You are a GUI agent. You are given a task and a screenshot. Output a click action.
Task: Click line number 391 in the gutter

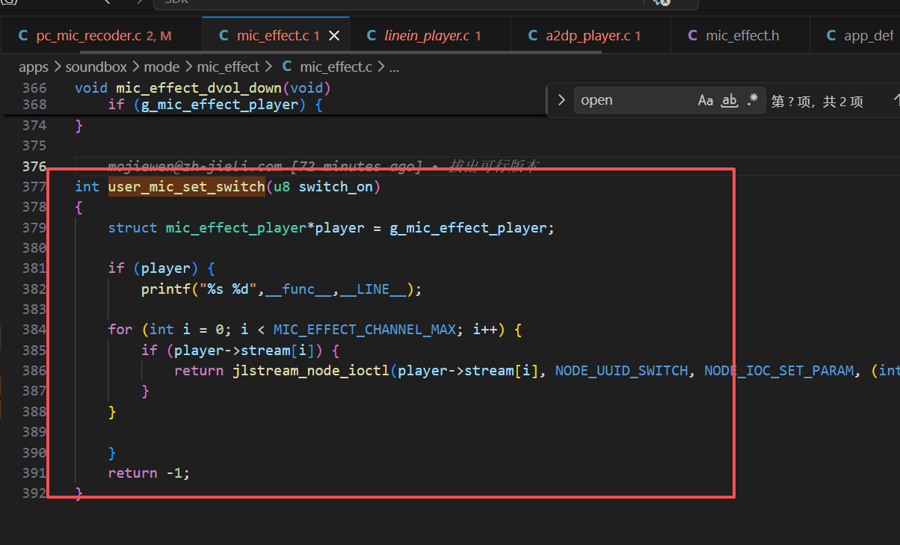coord(34,473)
